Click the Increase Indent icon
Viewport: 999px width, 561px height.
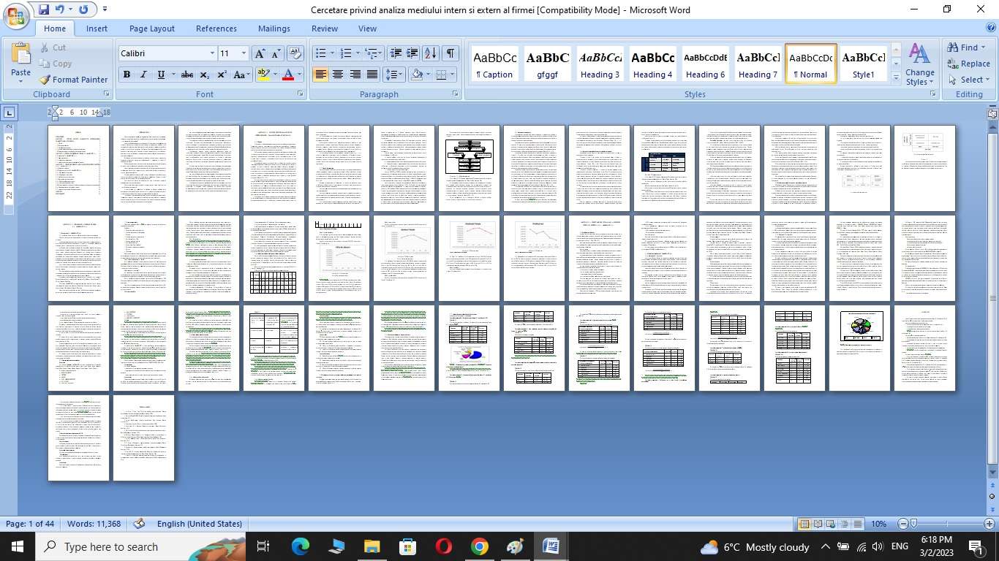pyautogui.click(x=412, y=53)
